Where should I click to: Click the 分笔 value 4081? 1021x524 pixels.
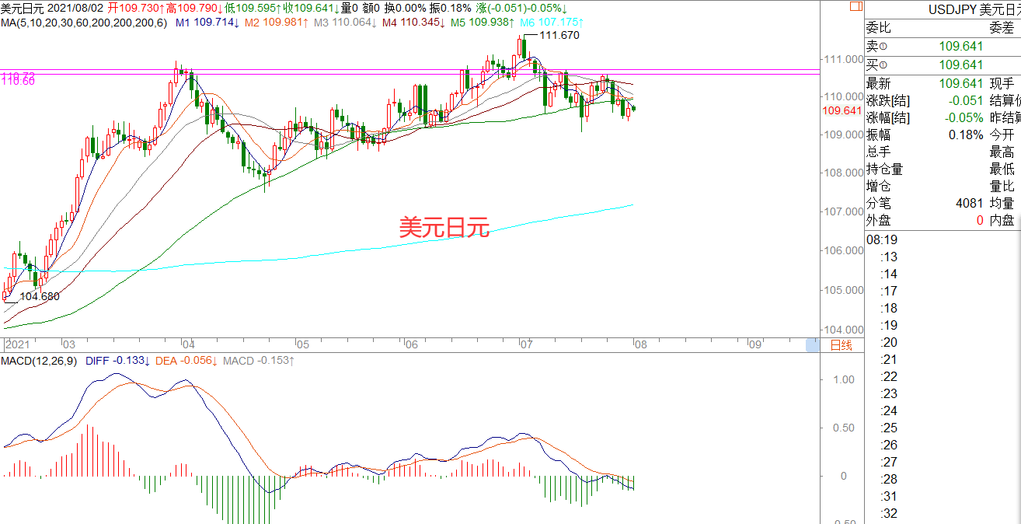970,204
